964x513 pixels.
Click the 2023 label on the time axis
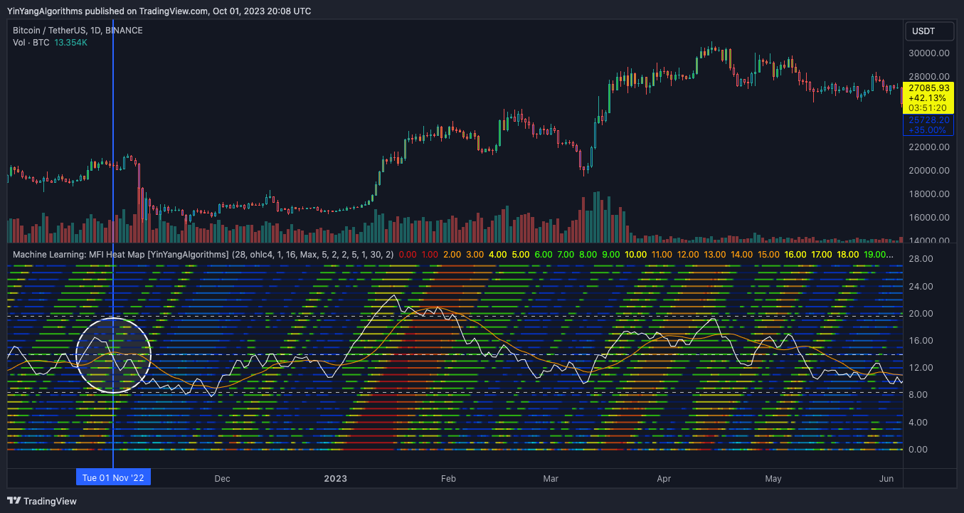335,478
